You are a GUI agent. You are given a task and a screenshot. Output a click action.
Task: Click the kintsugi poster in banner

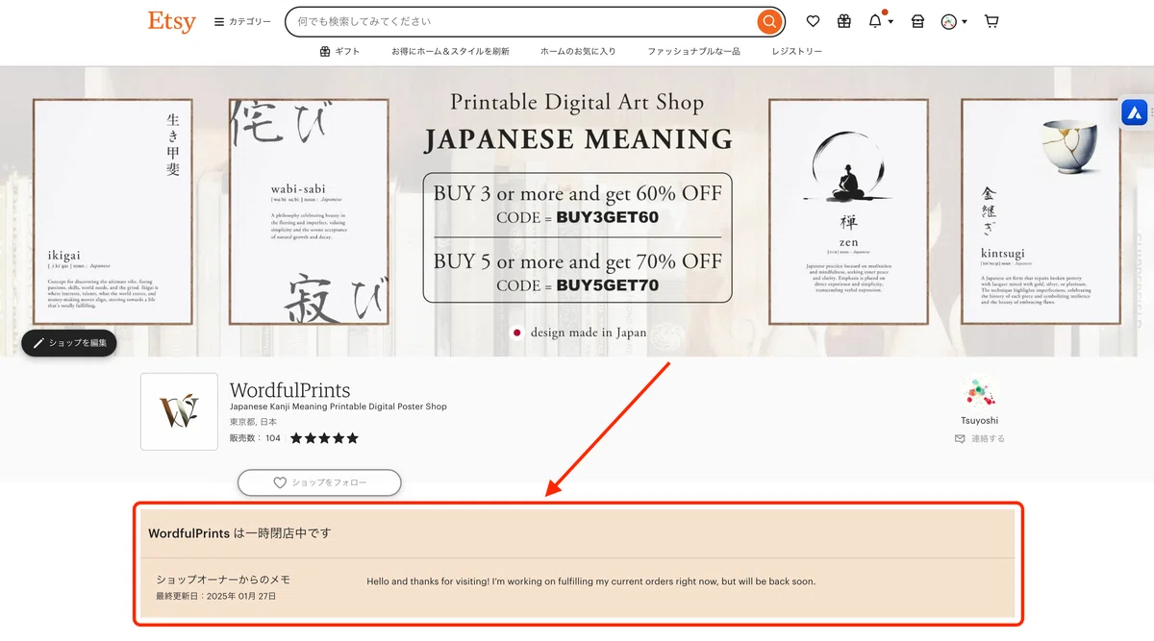1041,210
